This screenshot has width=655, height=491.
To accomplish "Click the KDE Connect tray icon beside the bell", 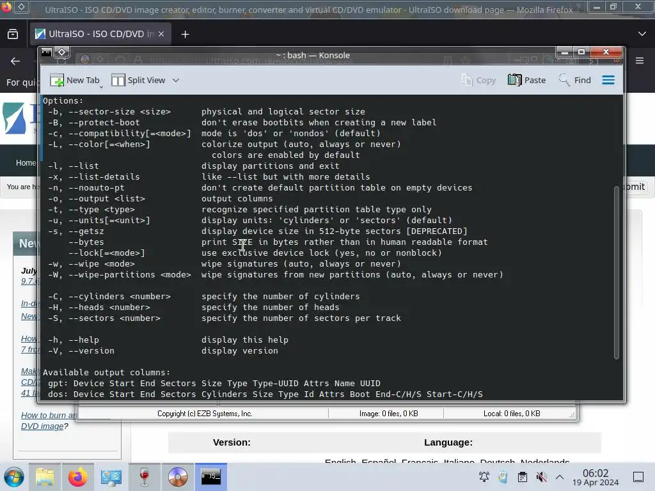I will (503, 477).
